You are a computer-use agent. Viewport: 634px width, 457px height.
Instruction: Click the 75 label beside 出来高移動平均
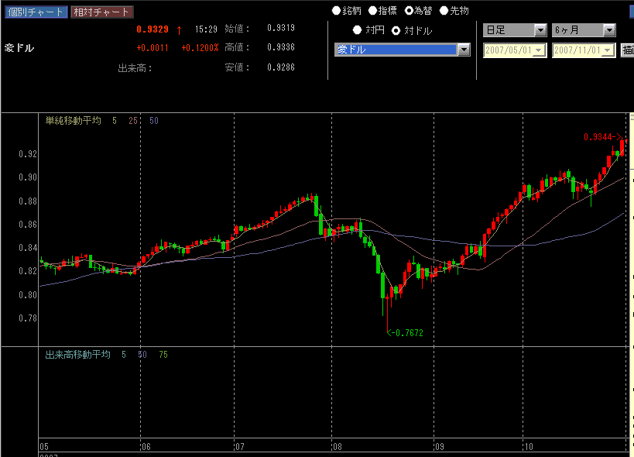click(163, 354)
